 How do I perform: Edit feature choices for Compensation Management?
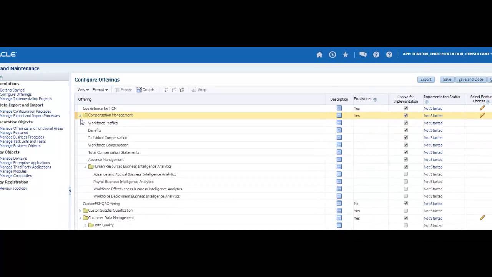click(482, 115)
